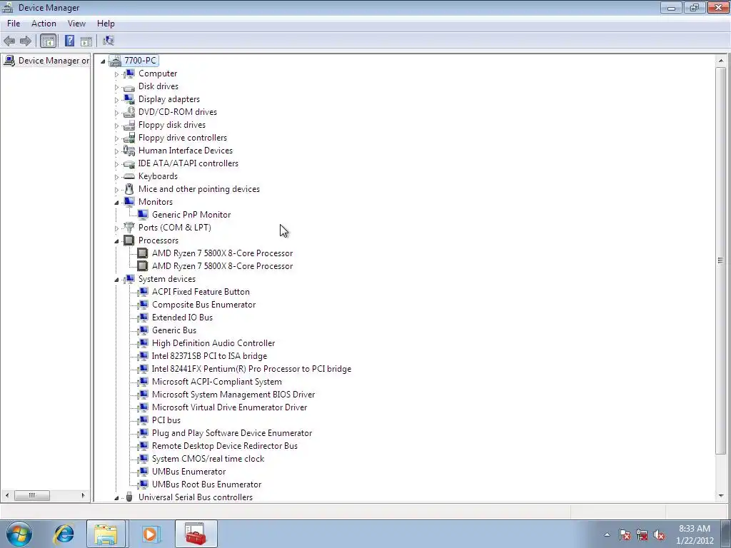
Task: Click left pane scrollbar right arrow
Action: coord(84,495)
